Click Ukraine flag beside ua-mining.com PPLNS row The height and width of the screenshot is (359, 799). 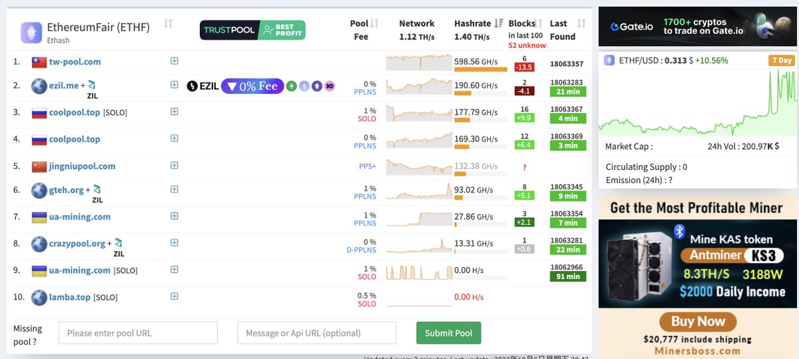pyautogui.click(x=39, y=216)
